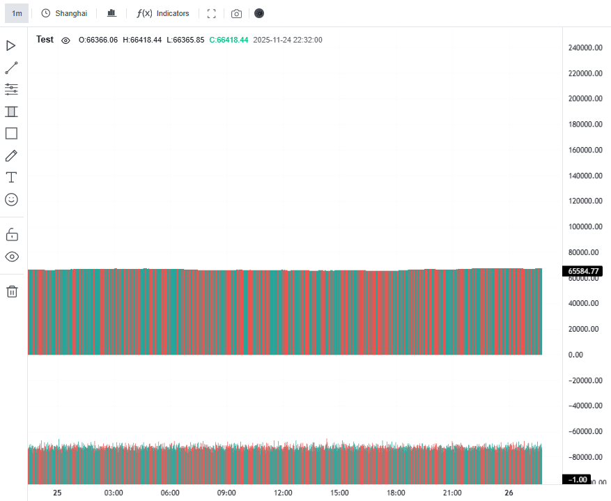611x501 pixels.
Task: Open the emoji smiley tool
Action: (x=11, y=199)
